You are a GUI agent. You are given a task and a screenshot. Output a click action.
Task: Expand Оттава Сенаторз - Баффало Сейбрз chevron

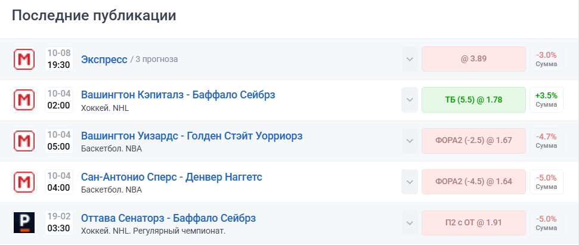coord(410,223)
